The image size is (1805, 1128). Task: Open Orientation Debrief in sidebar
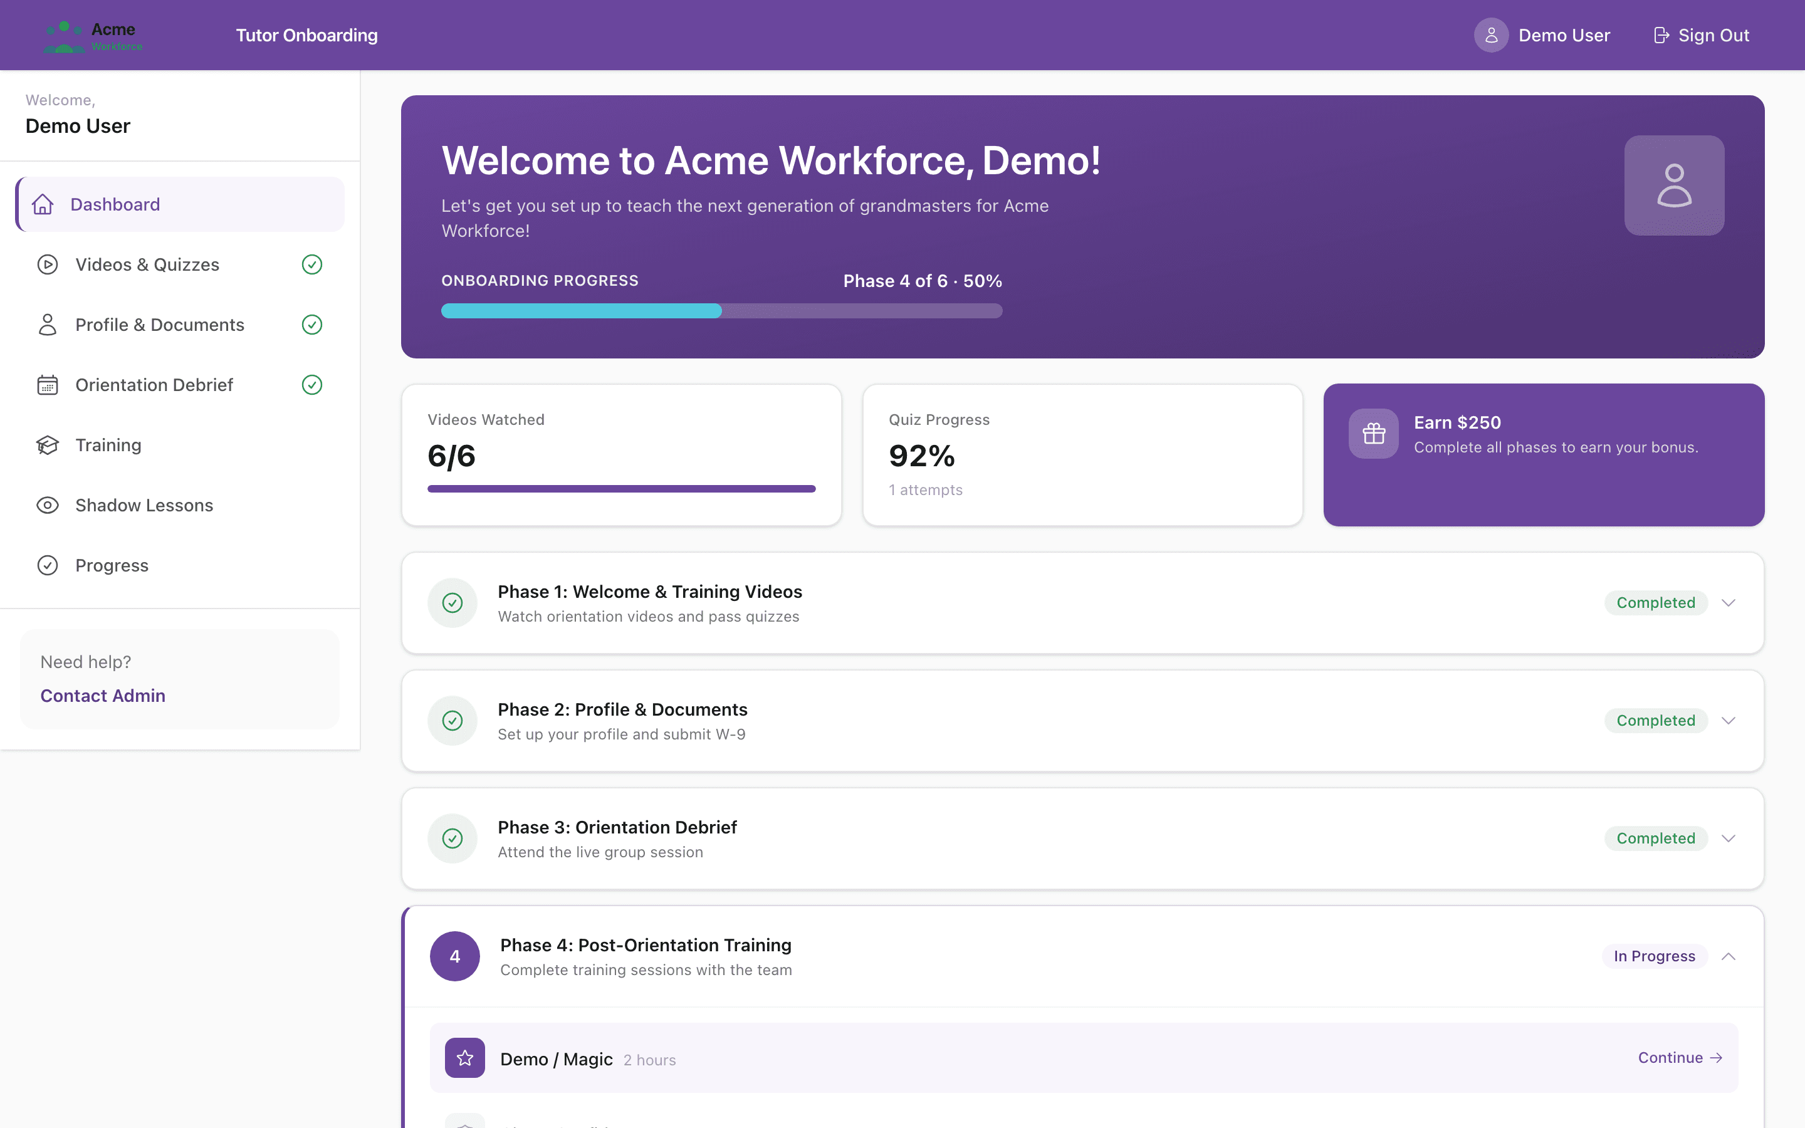pos(180,385)
